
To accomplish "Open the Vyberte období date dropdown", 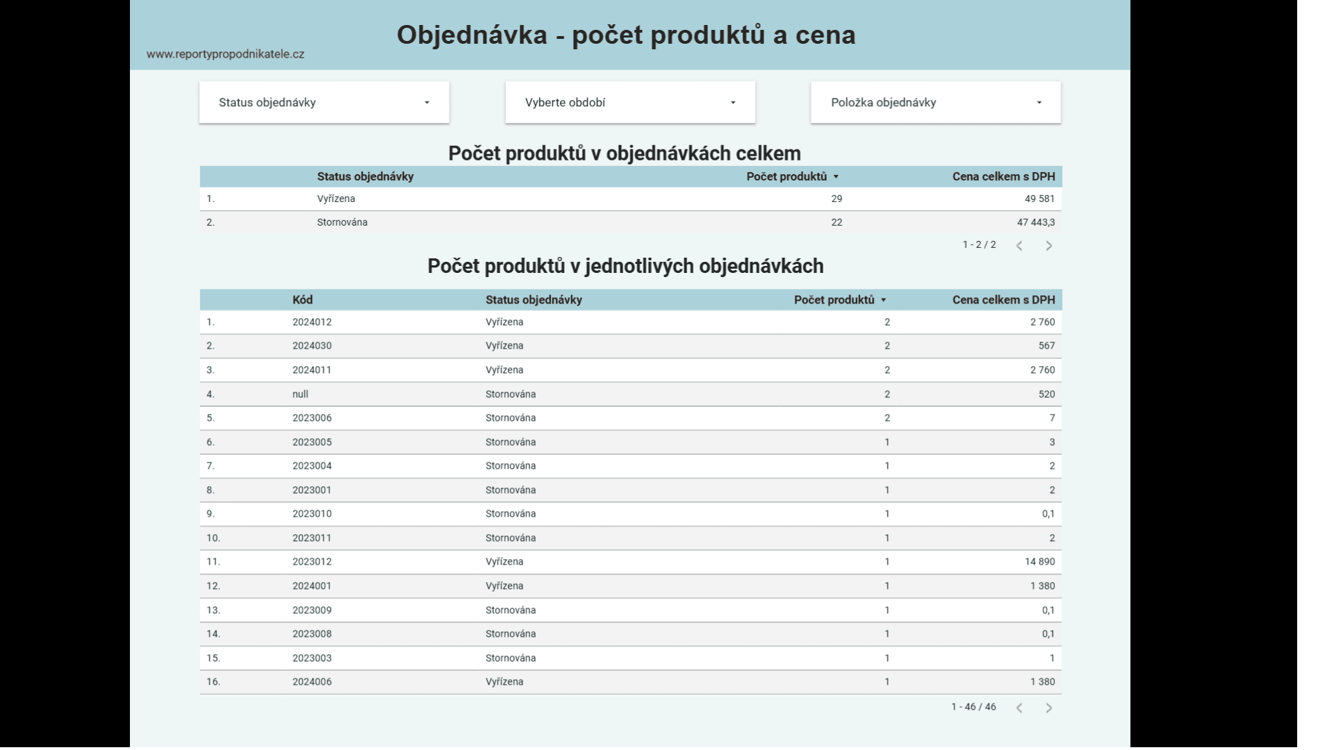I will [x=630, y=102].
